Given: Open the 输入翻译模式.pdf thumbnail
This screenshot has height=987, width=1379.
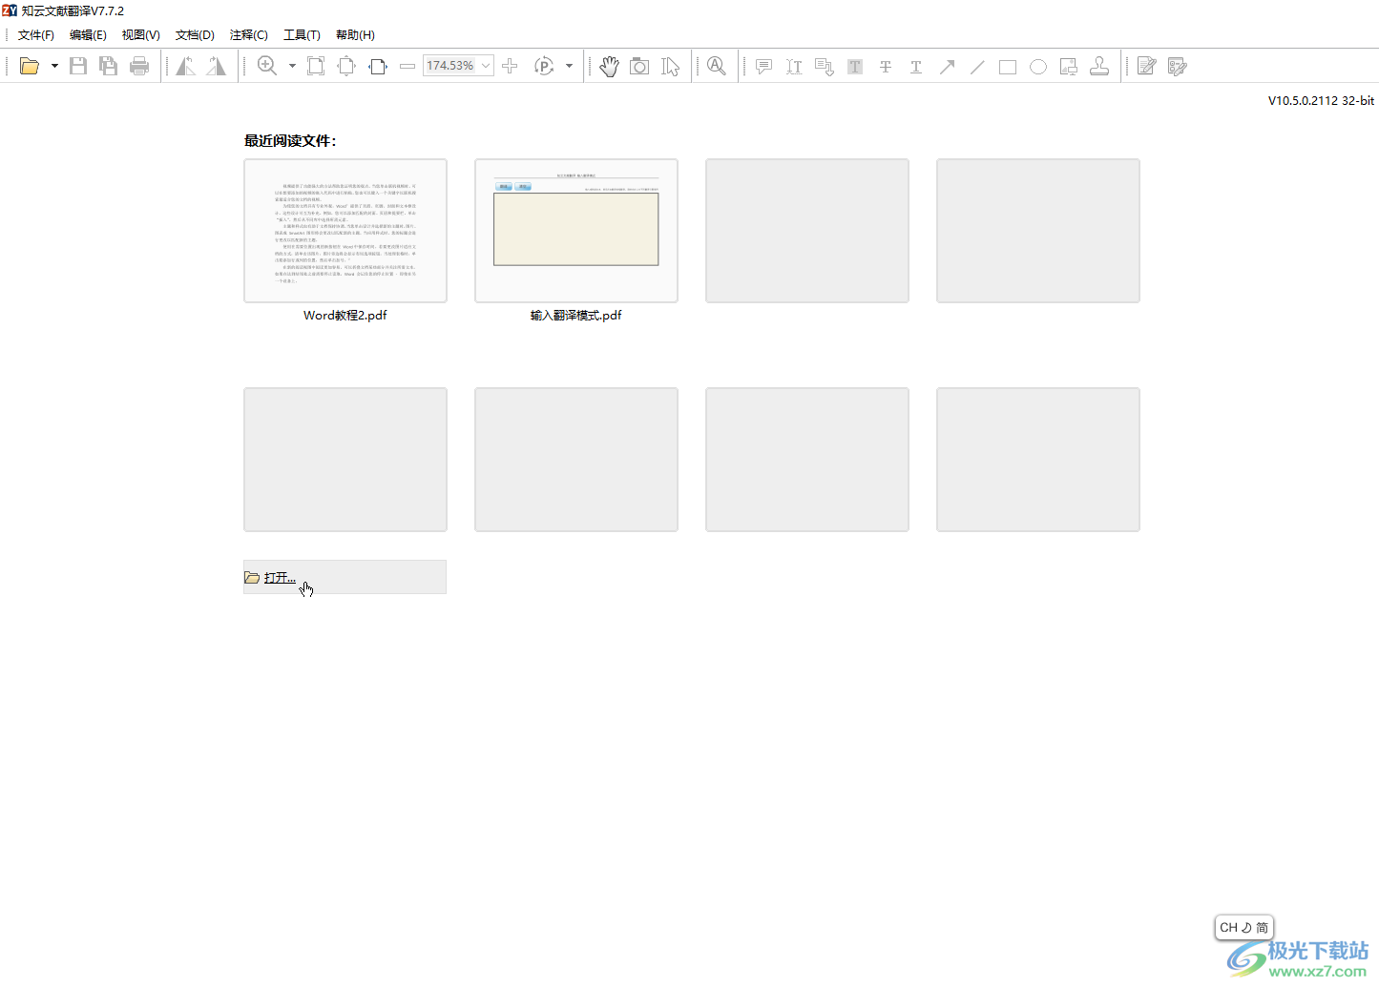Looking at the screenshot, I should click(576, 231).
